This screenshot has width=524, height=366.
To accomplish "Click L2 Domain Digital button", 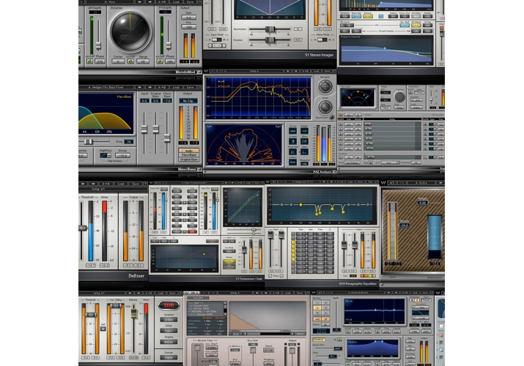I will (169, 358).
